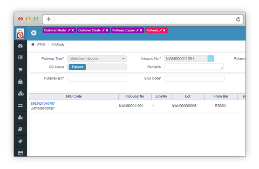Switch to Customer Master tab
Viewport: 259px width, 169px height.
point(55,30)
